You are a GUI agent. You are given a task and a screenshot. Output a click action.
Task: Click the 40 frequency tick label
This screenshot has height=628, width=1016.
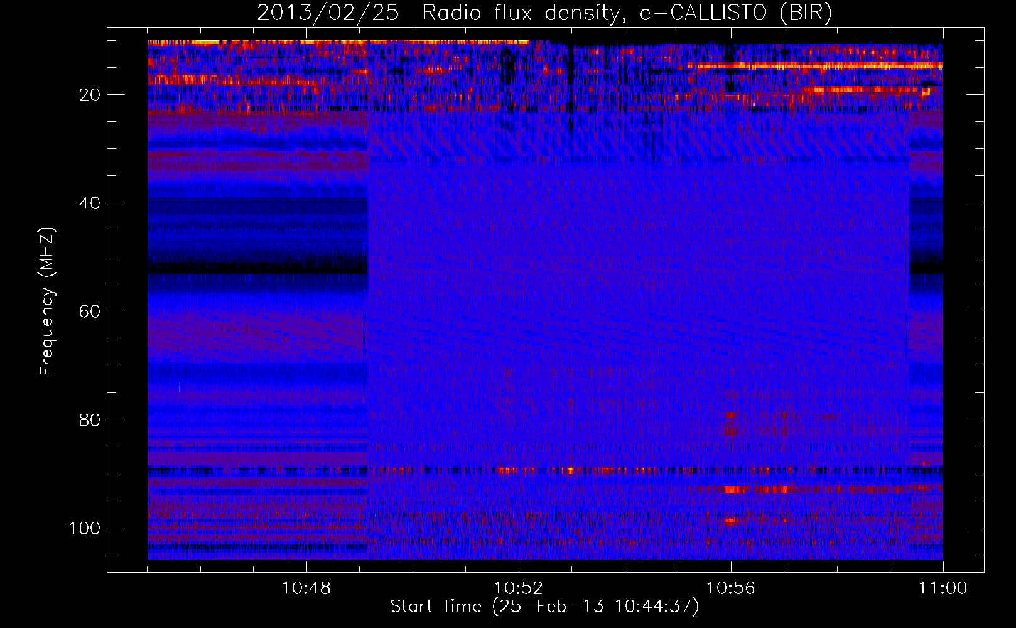90,203
